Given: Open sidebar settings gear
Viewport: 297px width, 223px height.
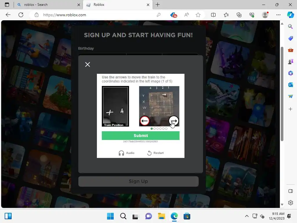Looking at the screenshot, I should pos(291,203).
